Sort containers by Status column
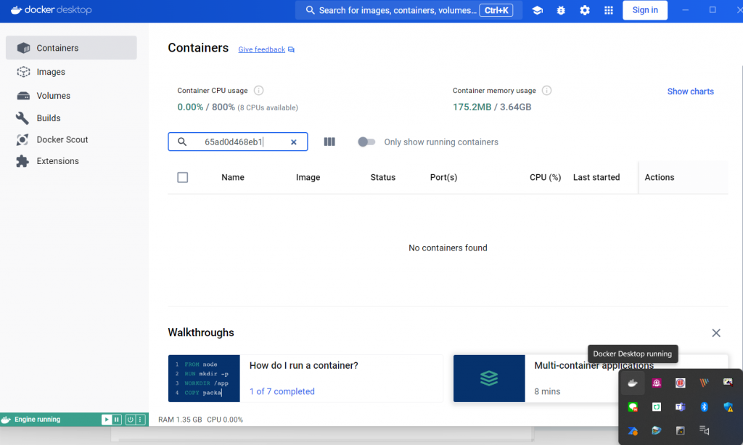Image resolution: width=743 pixels, height=445 pixels. [383, 177]
